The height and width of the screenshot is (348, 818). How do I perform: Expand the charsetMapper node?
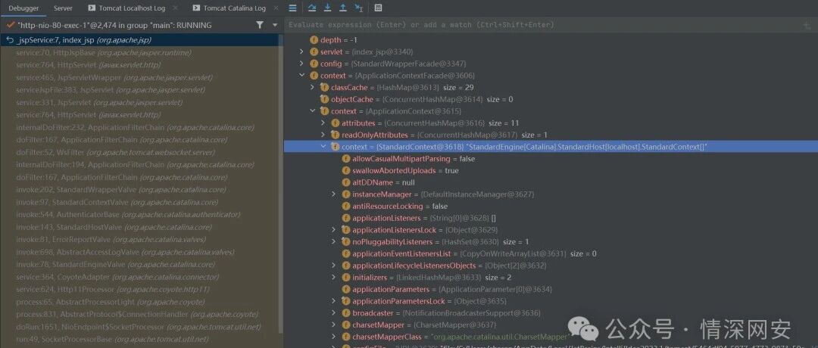[334, 325]
